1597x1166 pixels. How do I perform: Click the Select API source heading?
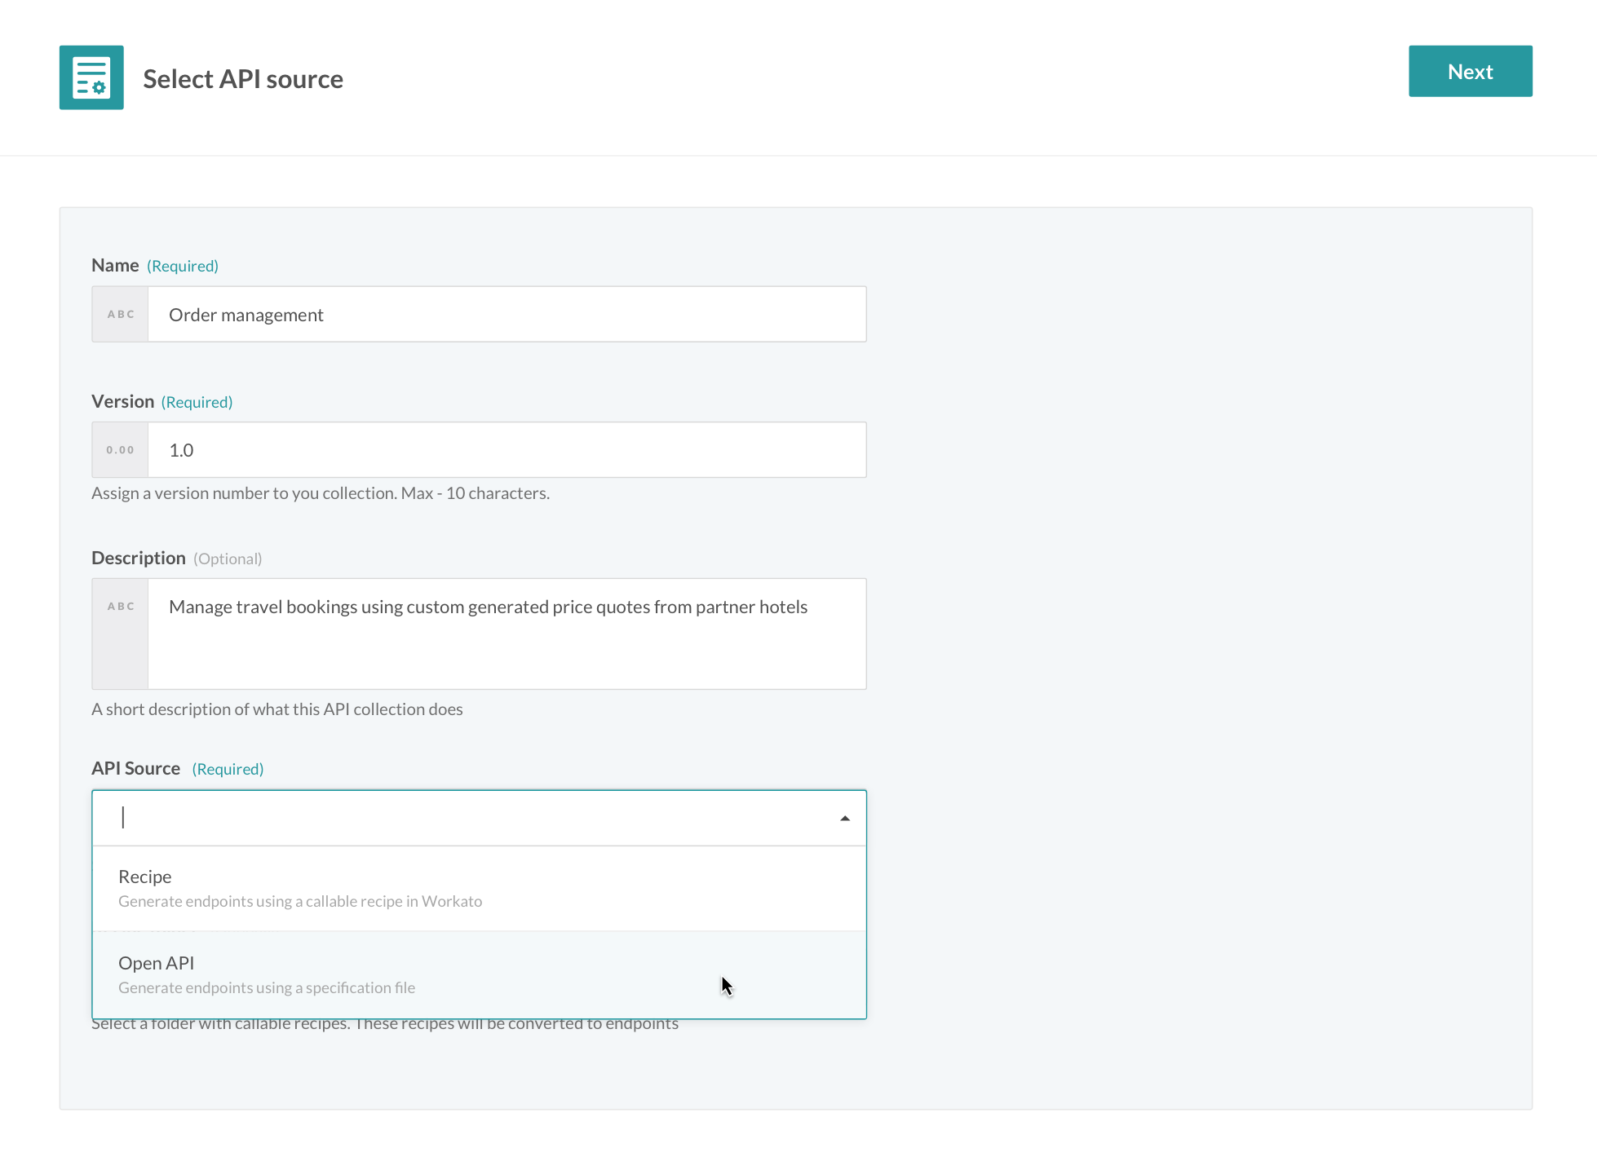(243, 79)
